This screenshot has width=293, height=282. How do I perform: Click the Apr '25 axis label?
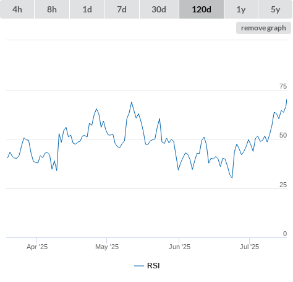(x=37, y=247)
